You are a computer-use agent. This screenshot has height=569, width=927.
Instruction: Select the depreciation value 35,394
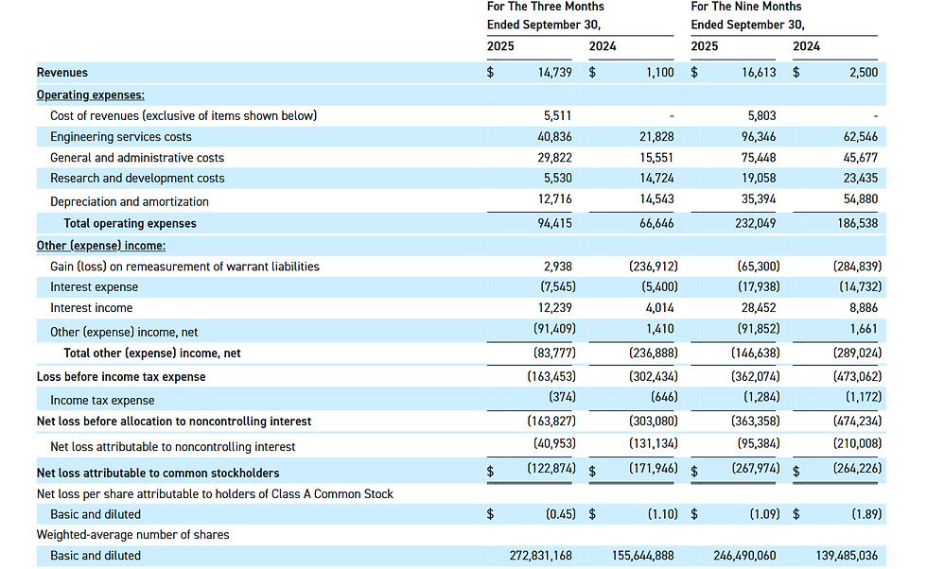759,199
